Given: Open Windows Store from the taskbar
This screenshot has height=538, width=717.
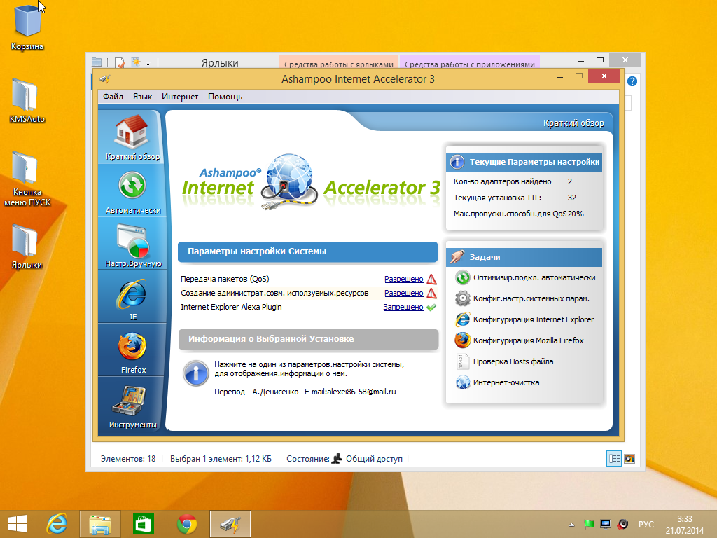Looking at the screenshot, I should tap(143, 524).
